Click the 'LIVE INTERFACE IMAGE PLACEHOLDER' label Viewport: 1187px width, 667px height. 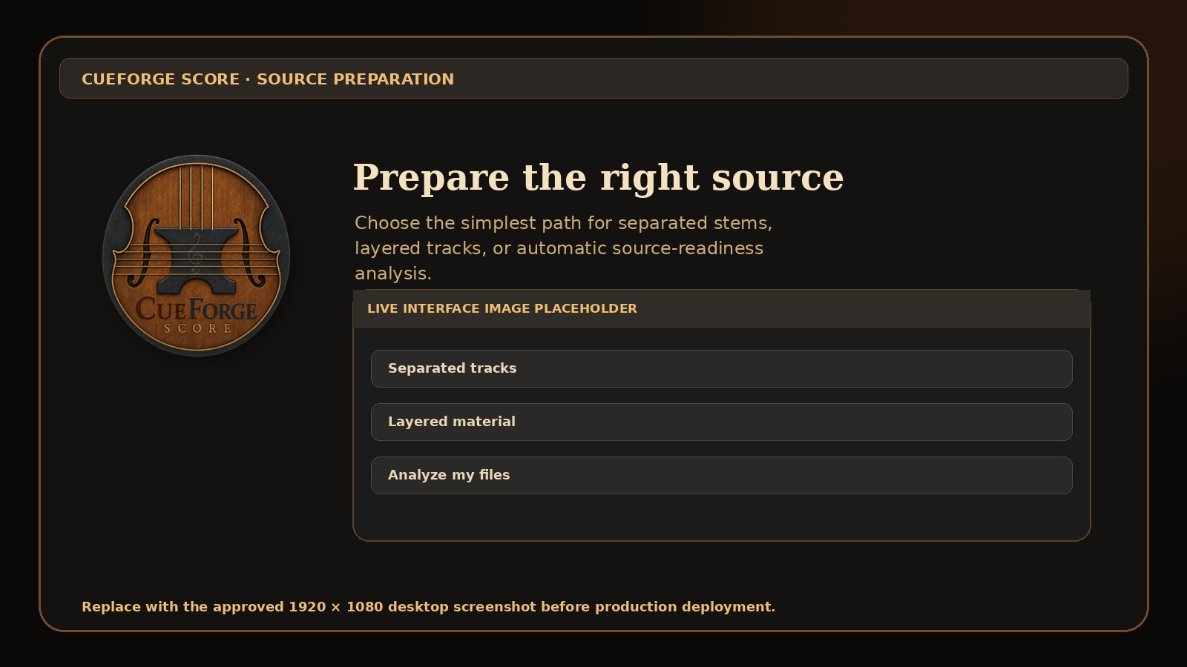[502, 308]
